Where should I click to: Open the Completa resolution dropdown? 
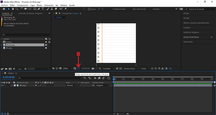pos(109,69)
